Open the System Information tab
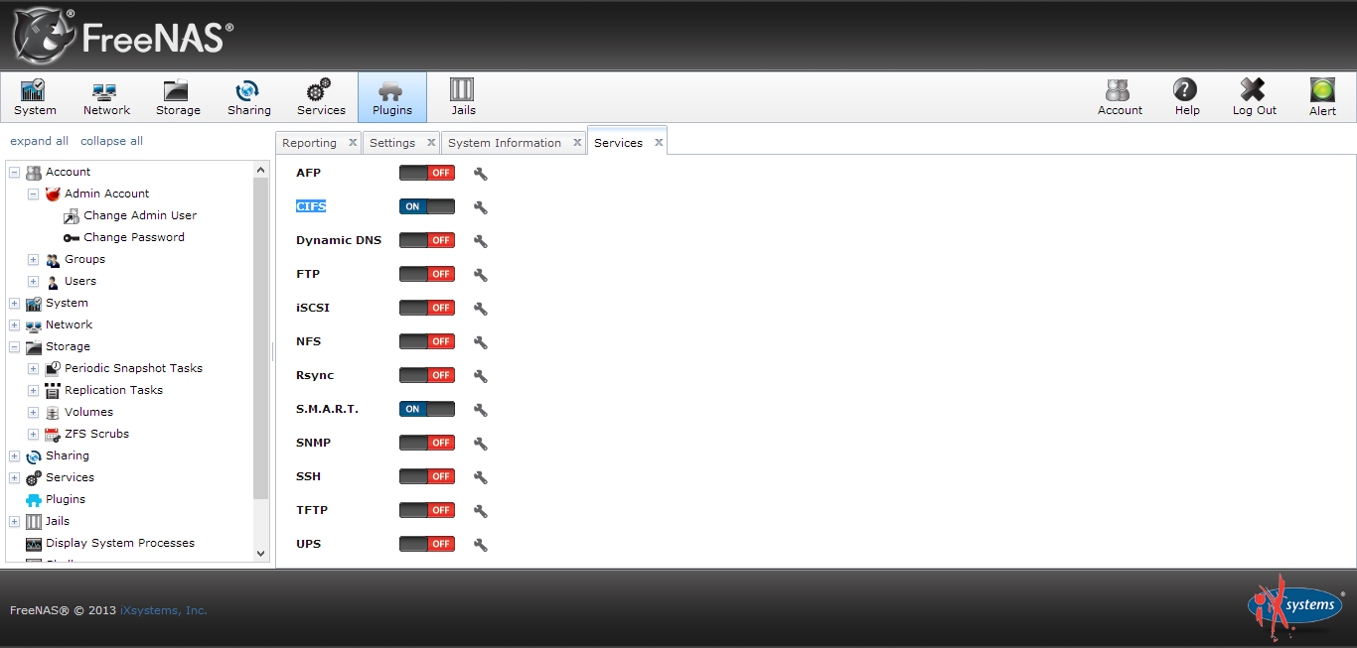This screenshot has height=648, width=1357. 506,142
